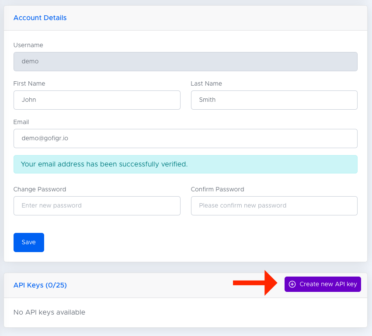Save the account details
Viewport: 372px width, 336px height.
[x=29, y=242]
